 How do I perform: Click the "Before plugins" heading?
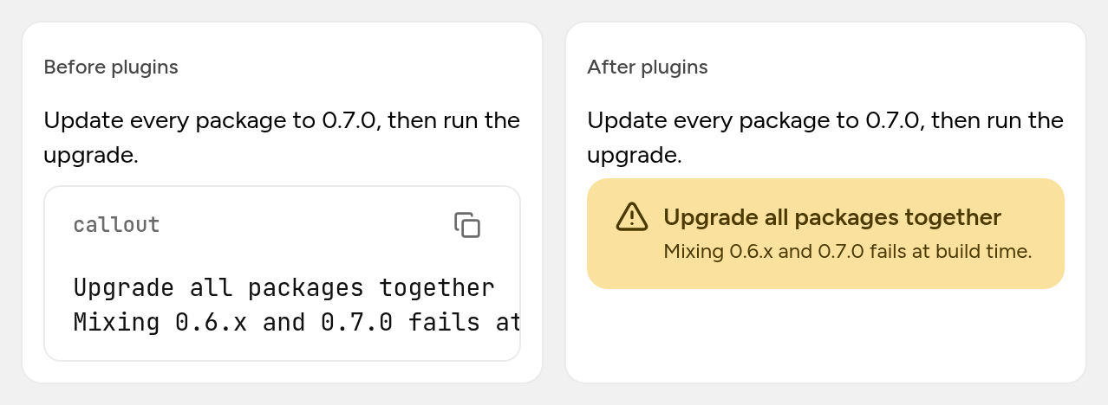(x=111, y=67)
